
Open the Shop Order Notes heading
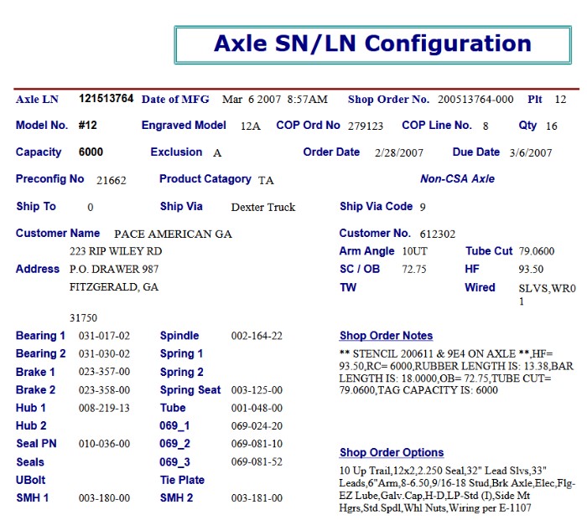pos(386,337)
